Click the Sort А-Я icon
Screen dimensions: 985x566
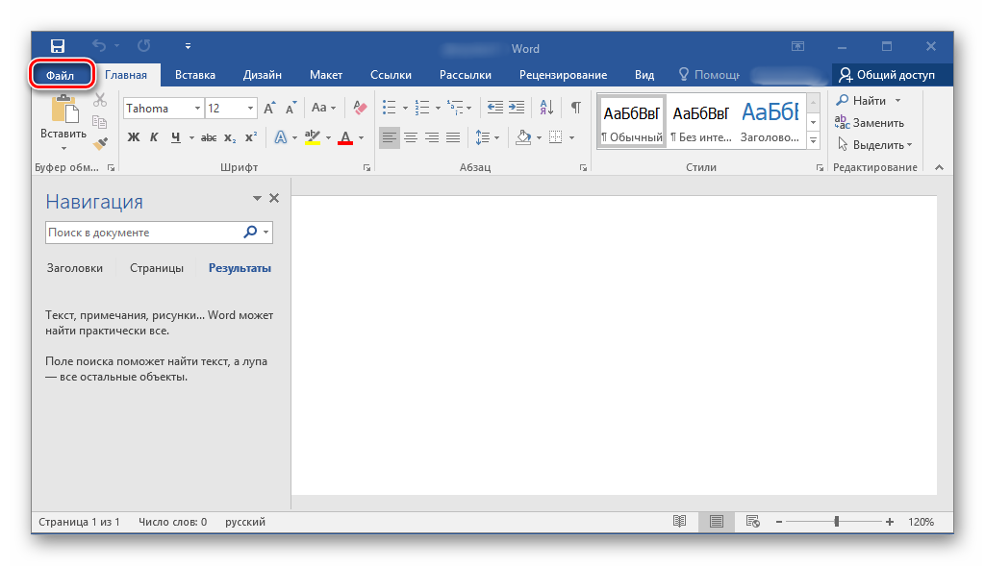coord(545,108)
